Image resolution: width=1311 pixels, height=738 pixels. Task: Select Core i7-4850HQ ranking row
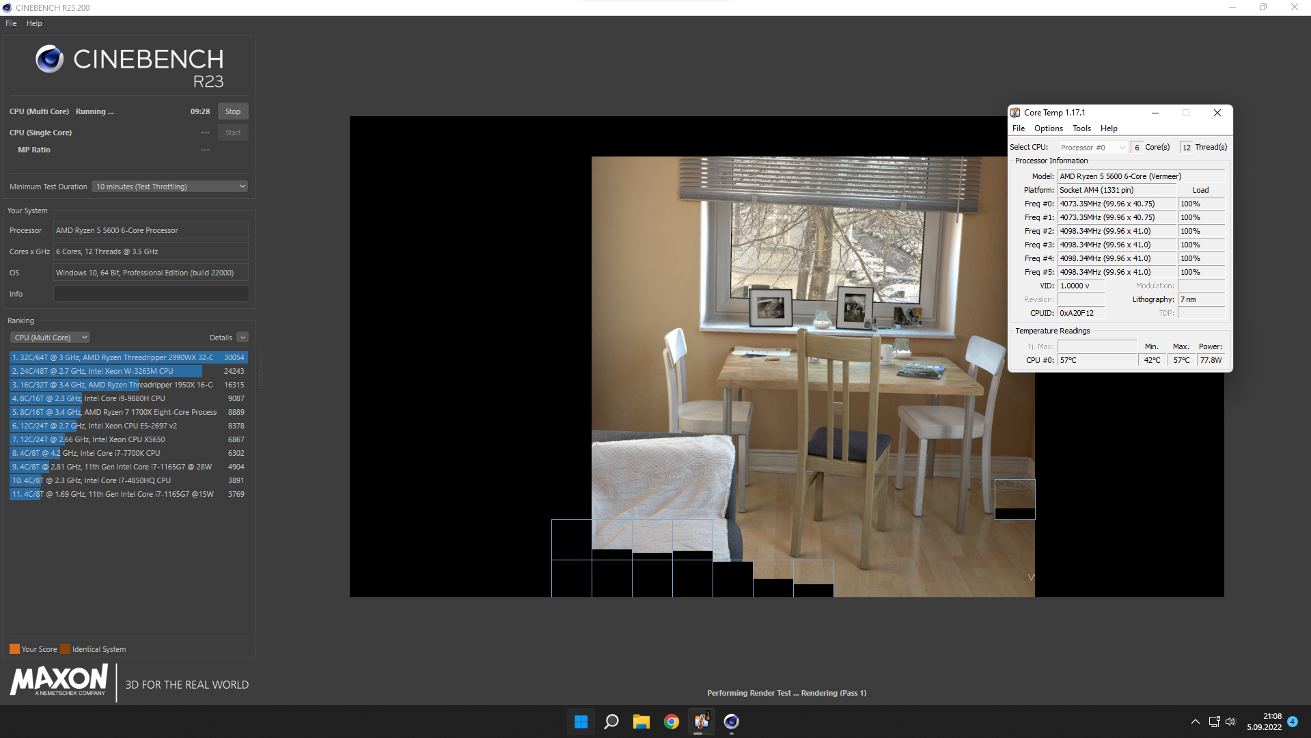tap(128, 480)
